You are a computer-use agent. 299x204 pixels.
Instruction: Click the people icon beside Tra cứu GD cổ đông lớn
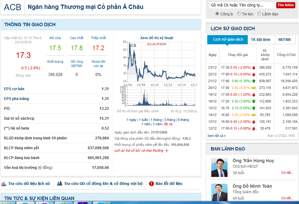click(x=60, y=183)
